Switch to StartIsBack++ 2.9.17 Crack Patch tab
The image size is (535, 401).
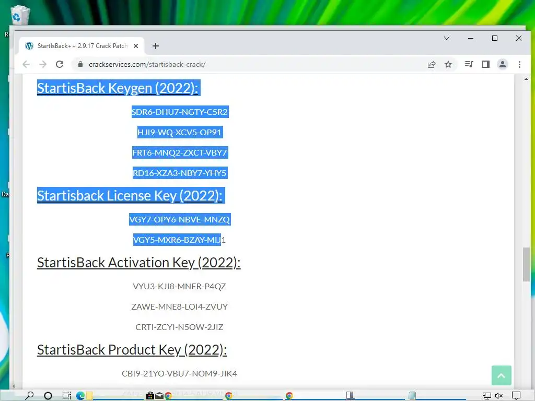82,46
